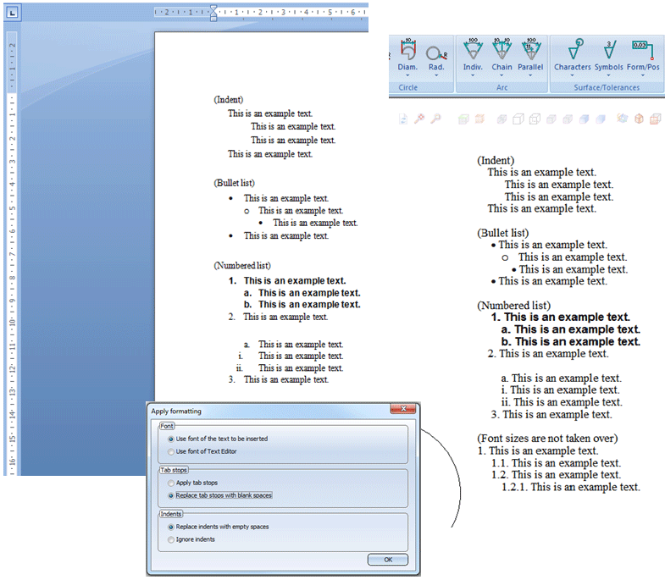Open the surface Characters tool icon

pyautogui.click(x=575, y=49)
